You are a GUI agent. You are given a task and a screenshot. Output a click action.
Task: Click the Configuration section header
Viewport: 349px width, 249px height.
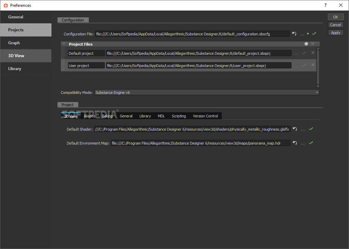tap(73, 20)
